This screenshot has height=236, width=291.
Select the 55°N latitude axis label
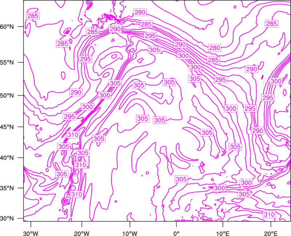pyautogui.click(x=7, y=62)
